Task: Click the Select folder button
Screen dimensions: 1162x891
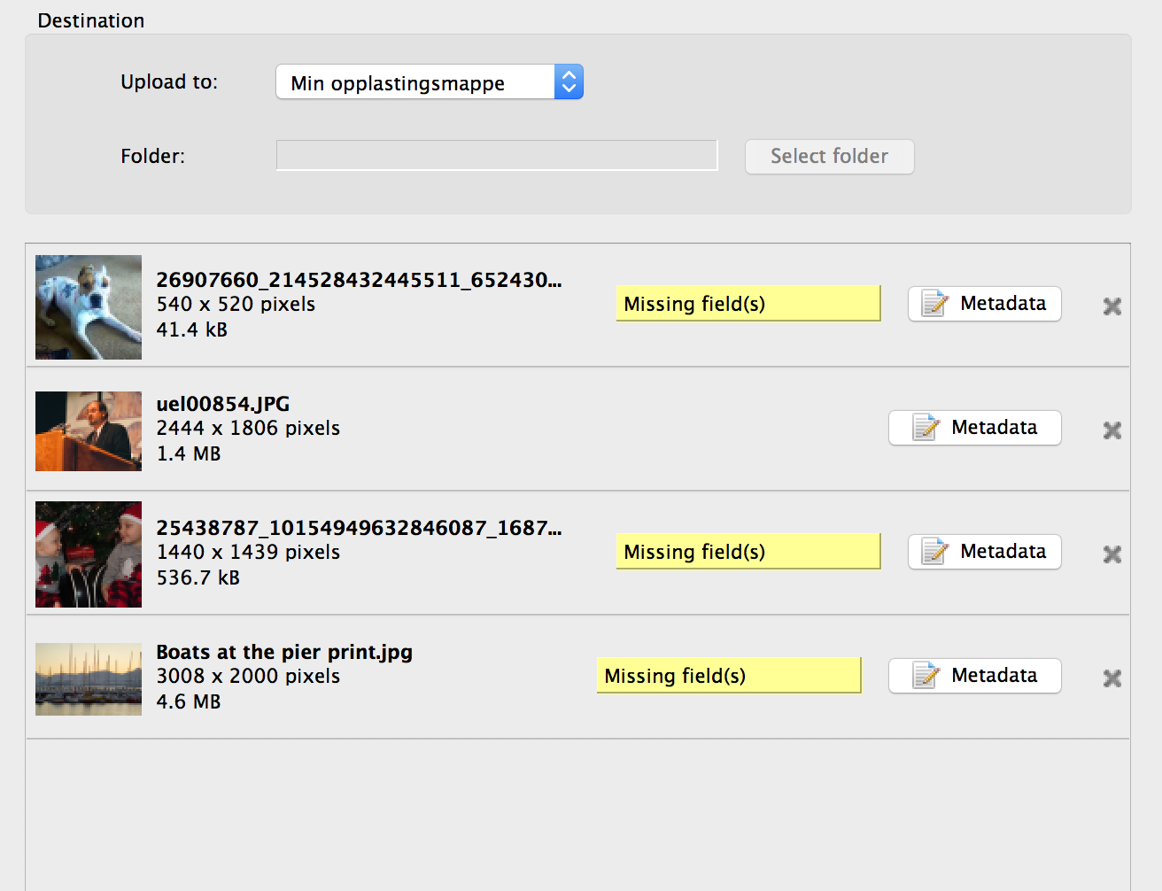Action: pos(829,157)
